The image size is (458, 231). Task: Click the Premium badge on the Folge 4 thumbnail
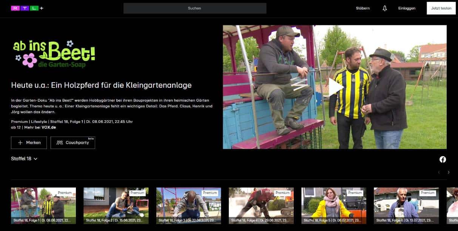282,193
